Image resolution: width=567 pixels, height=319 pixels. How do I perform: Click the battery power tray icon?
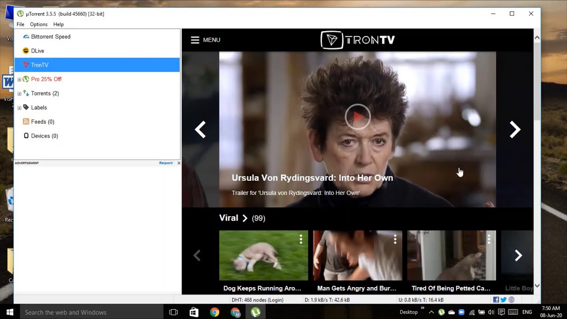482,312
